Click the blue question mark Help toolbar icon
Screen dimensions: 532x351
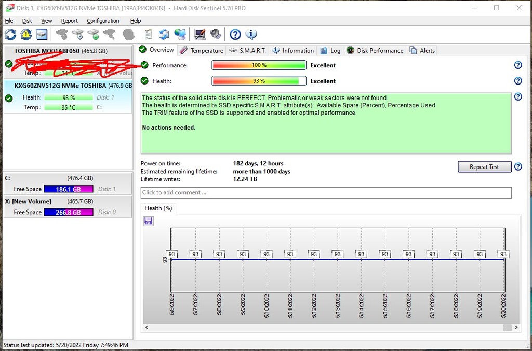pyautogui.click(x=235, y=34)
